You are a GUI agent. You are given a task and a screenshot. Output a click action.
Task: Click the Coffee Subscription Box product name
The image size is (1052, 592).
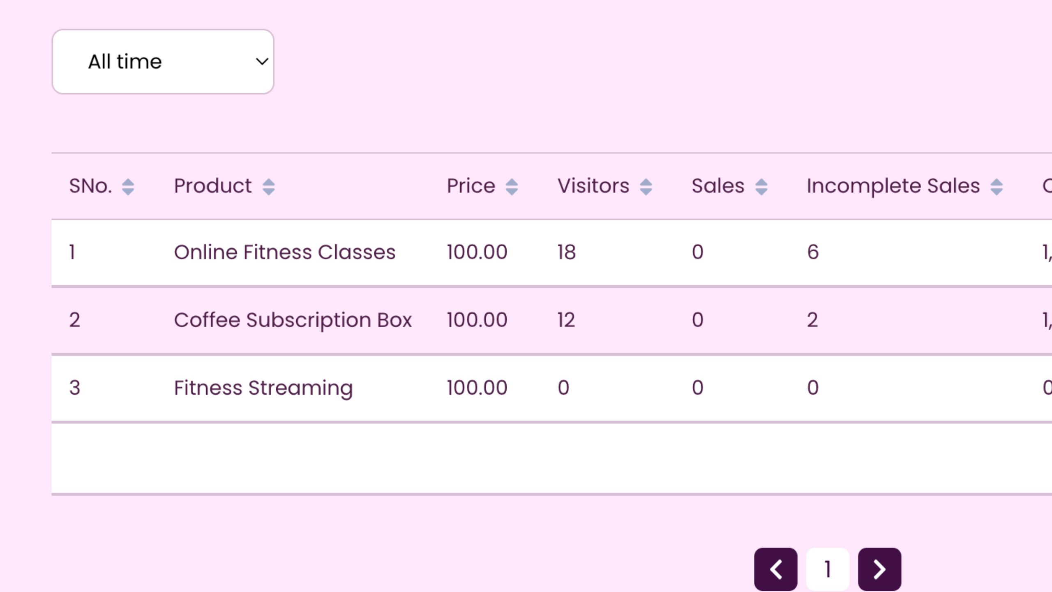click(293, 320)
